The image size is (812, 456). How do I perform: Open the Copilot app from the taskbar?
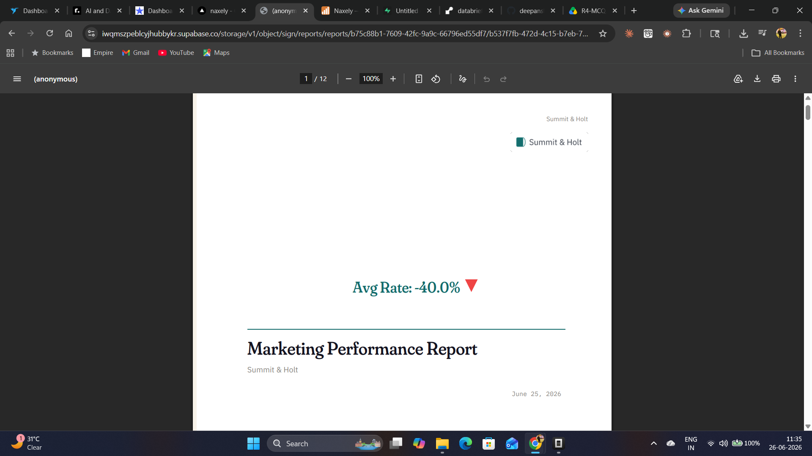(419, 443)
